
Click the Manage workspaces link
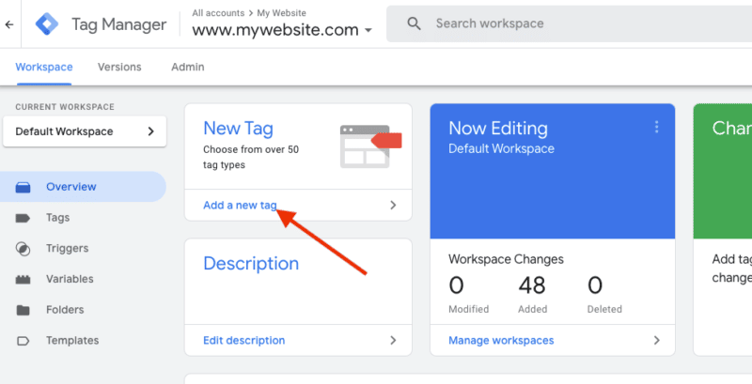(x=501, y=341)
